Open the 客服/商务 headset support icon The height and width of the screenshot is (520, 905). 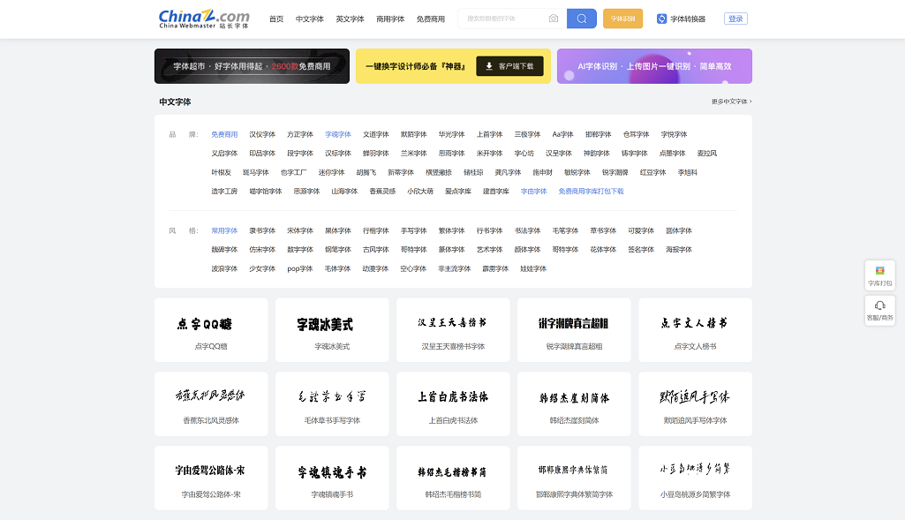(x=879, y=311)
